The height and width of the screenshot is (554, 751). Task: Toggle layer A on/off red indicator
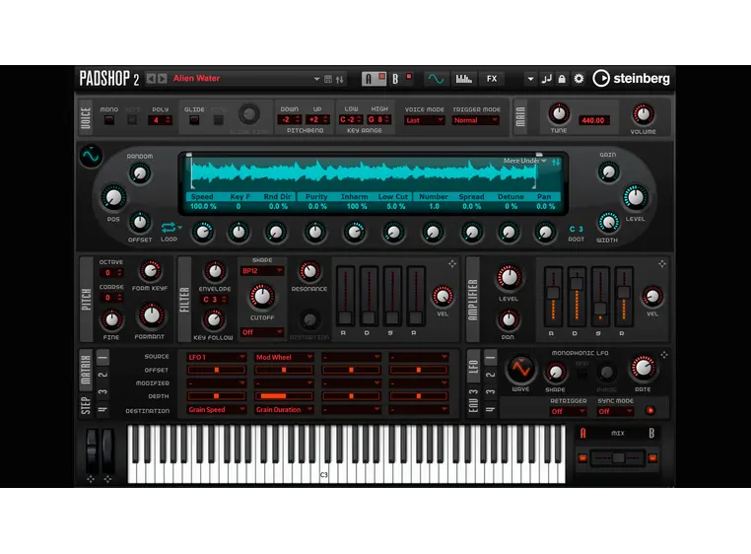[x=381, y=76]
